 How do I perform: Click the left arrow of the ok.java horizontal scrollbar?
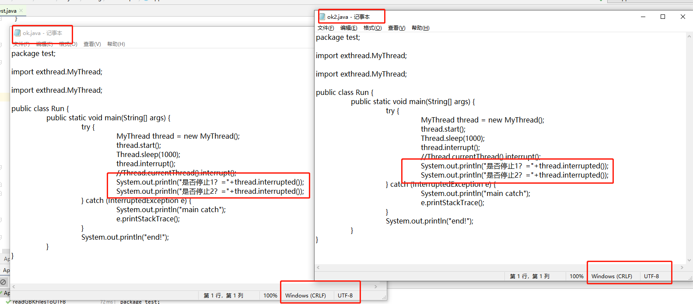click(x=14, y=287)
